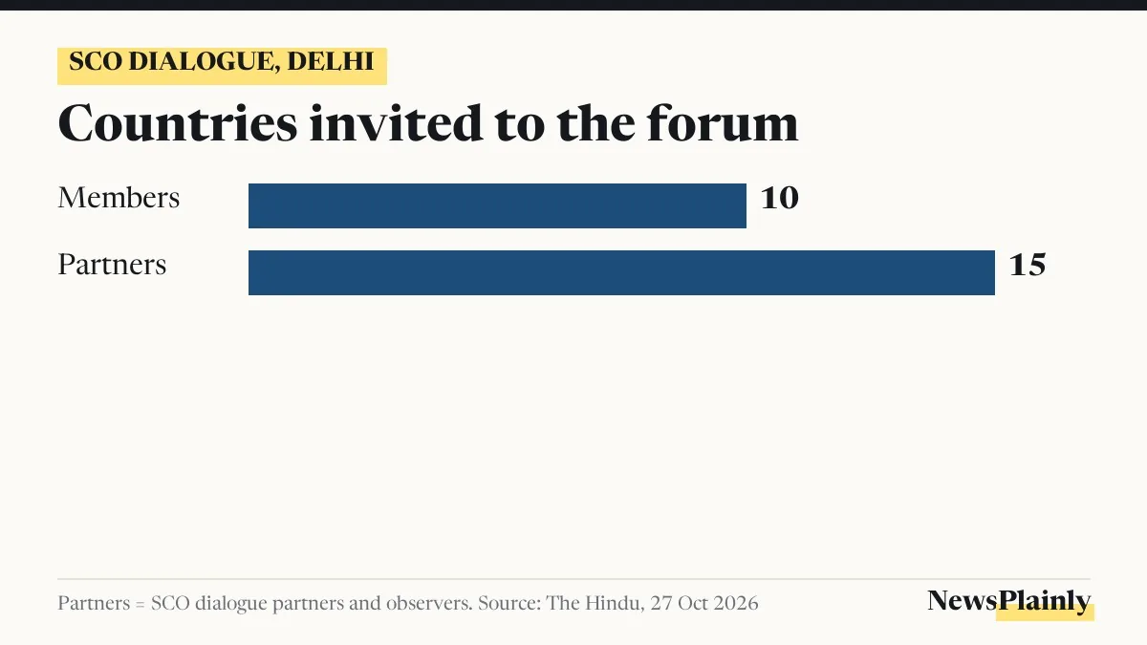Click the blue Members bar
Image resolution: width=1147 pixels, height=645 pixels.
coord(497,205)
